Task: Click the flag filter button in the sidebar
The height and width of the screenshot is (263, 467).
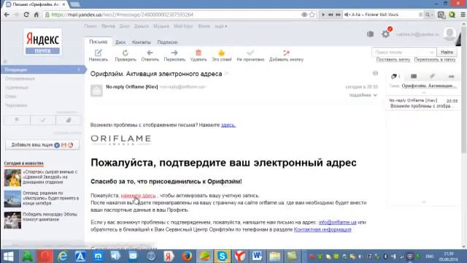Action: [x=17, y=120]
